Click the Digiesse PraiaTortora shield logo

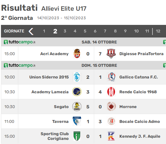pyautogui.click(x=111, y=54)
